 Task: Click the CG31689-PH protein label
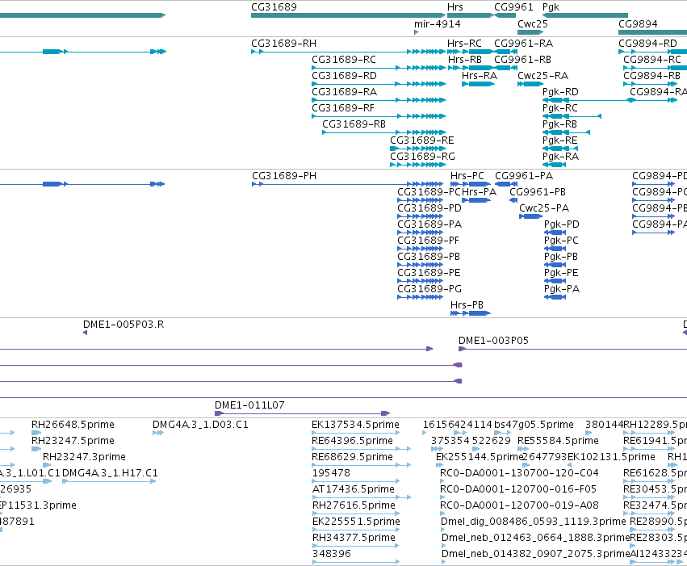[x=284, y=176]
